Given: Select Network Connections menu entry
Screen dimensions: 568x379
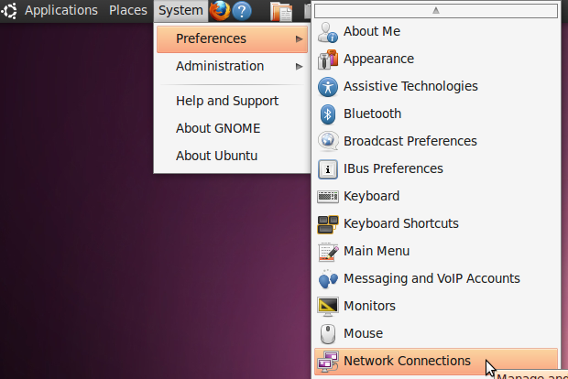Looking at the screenshot, I should pyautogui.click(x=407, y=361).
